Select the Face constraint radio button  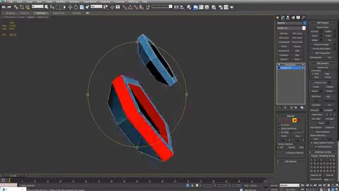pyautogui.click(x=313, y=77)
